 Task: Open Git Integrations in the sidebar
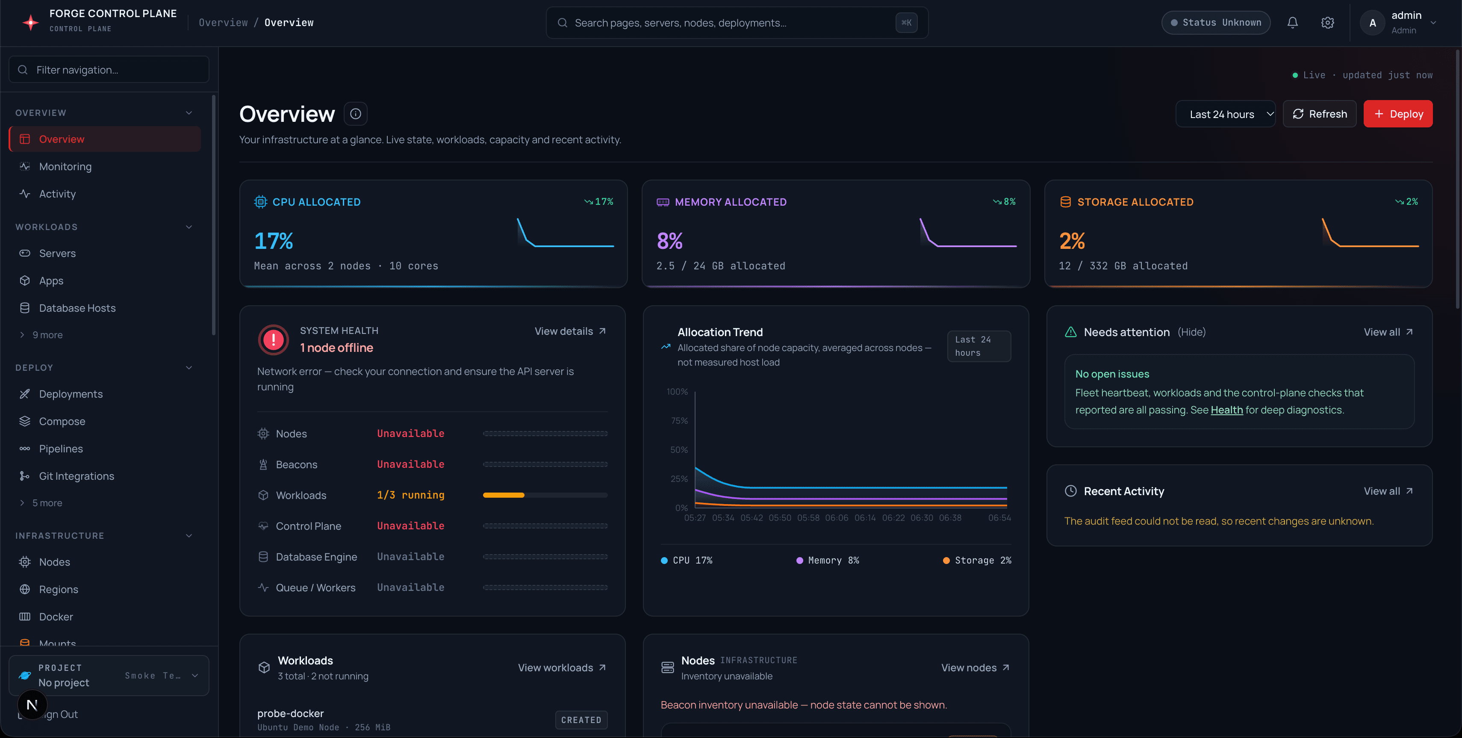click(105, 476)
